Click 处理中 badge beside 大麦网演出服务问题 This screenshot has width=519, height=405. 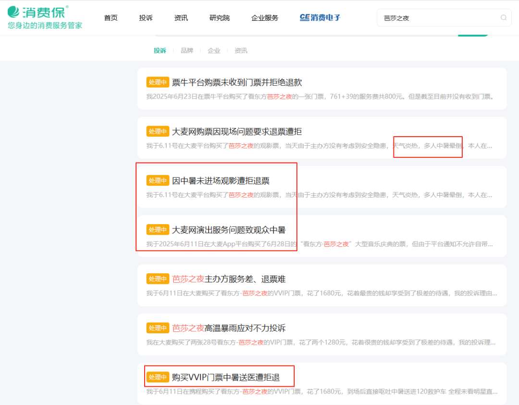point(158,230)
